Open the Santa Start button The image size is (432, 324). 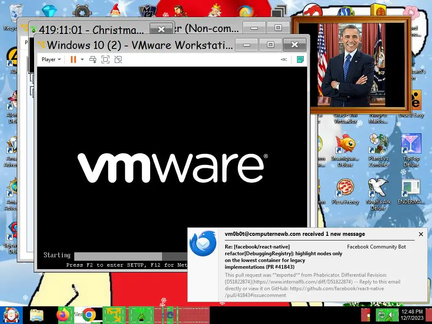coord(11,315)
